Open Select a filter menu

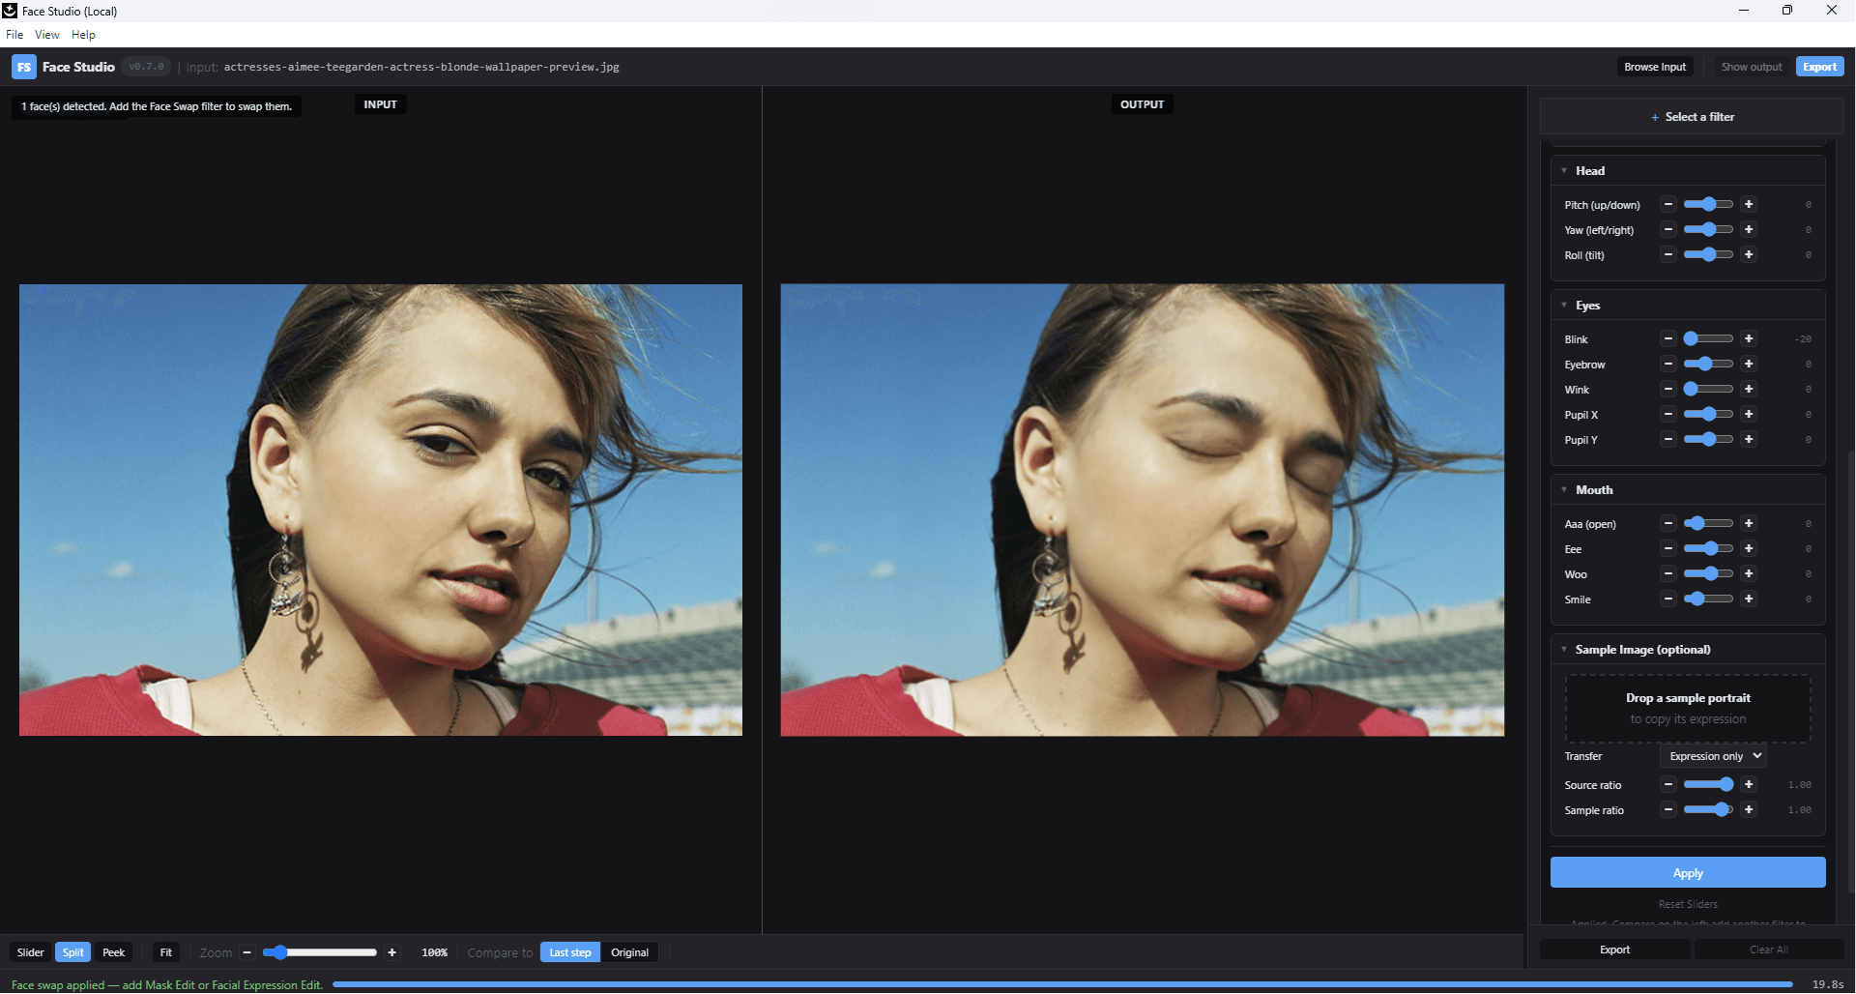coord(1692,117)
